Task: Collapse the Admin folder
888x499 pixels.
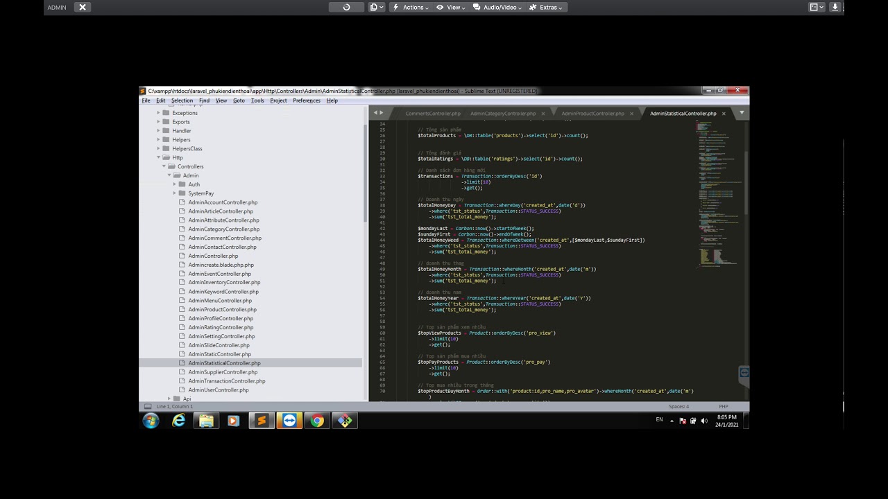Action: pyautogui.click(x=169, y=175)
